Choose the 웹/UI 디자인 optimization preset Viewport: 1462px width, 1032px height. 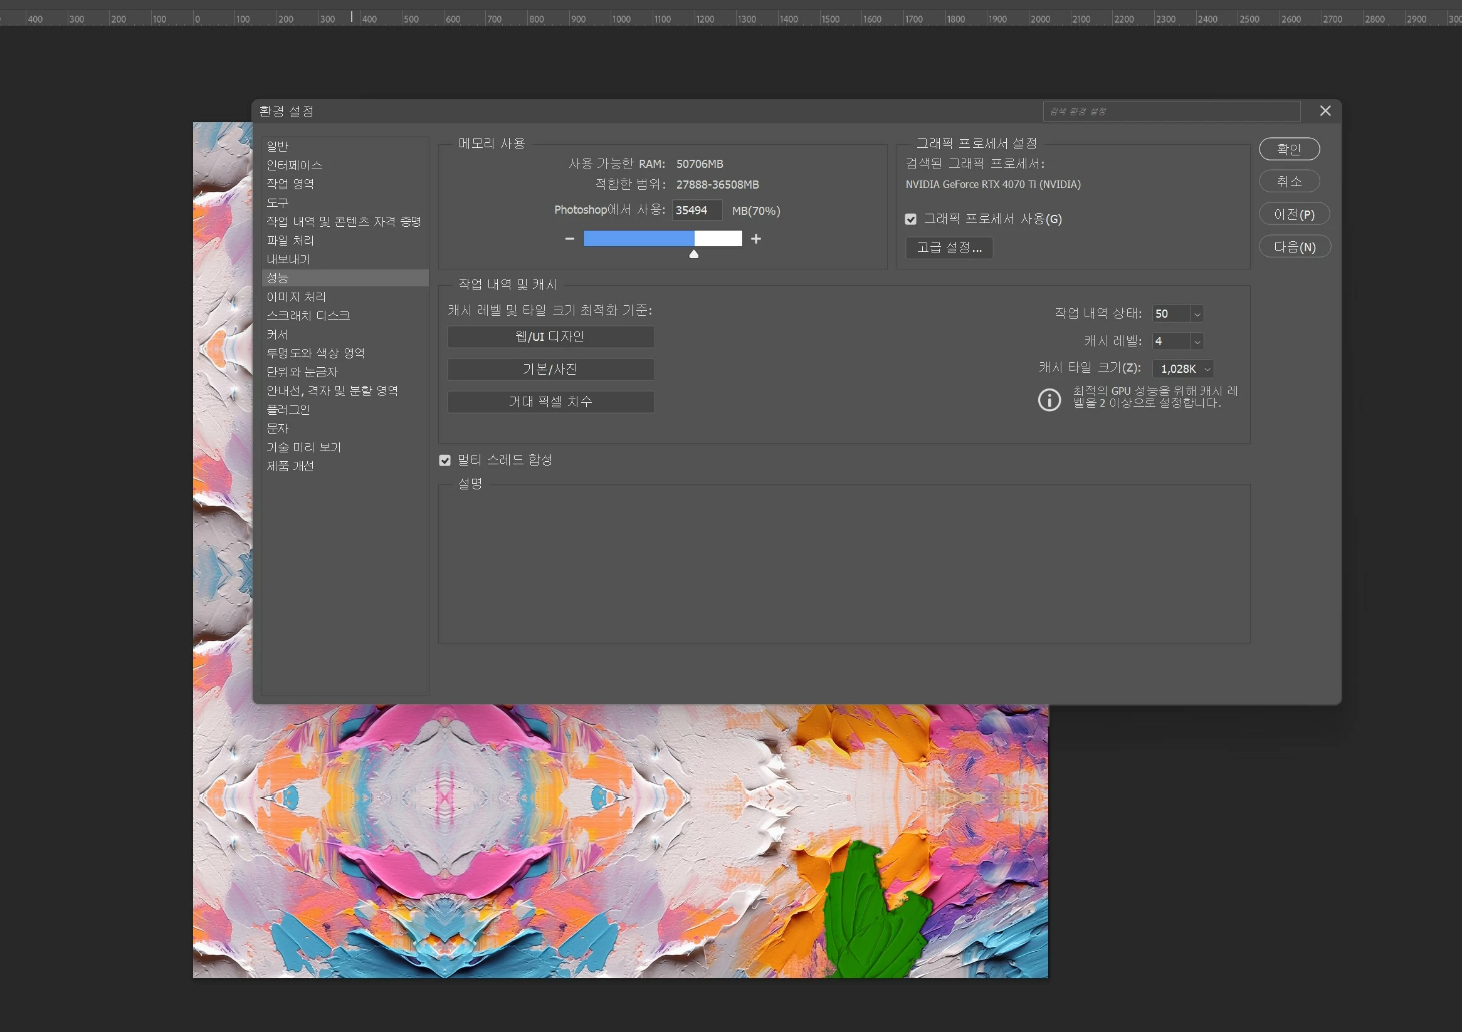pyautogui.click(x=550, y=336)
